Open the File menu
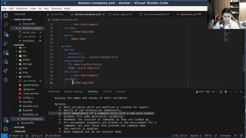The height and width of the screenshot is (138, 246). [x=4, y=8]
